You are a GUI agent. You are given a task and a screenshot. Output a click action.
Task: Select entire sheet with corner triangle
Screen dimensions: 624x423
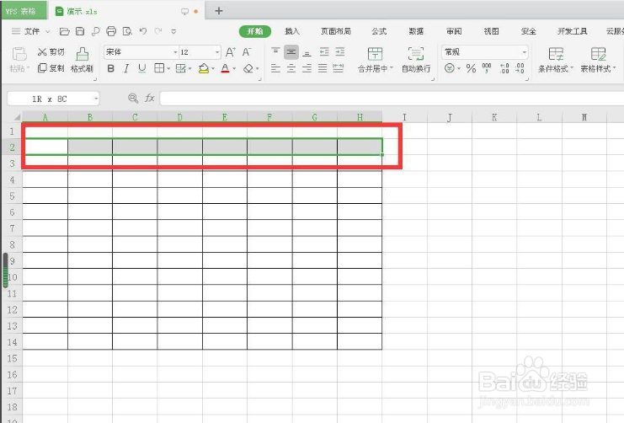pyautogui.click(x=17, y=117)
